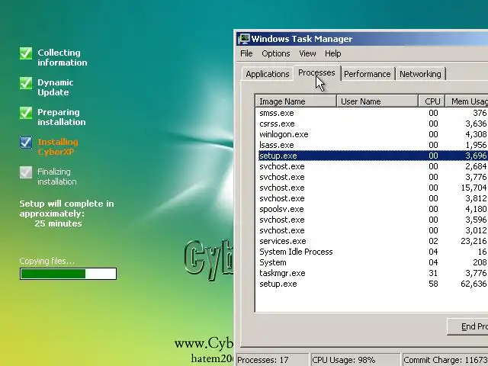Screen dimensions: 488x366
Task: Select svchost.exe with 3,012 memory
Action: (373, 230)
